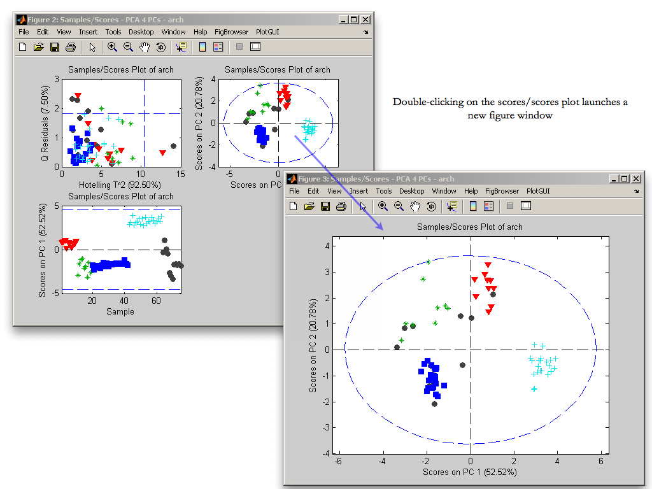The image size is (652, 489).
Task: Open file via folder icon in Figure 2
Action: pos(38,46)
